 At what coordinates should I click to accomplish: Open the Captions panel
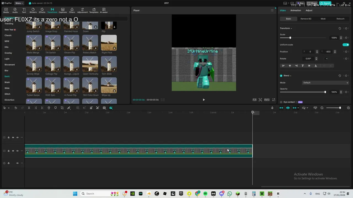63,10
